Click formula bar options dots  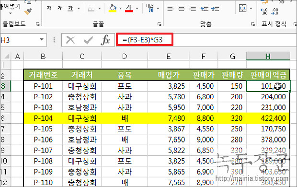54,40
